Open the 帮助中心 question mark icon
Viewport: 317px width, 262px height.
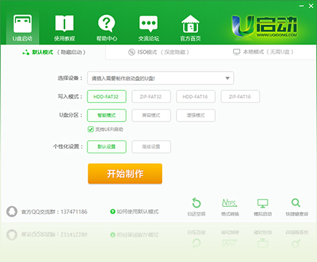tap(107, 23)
